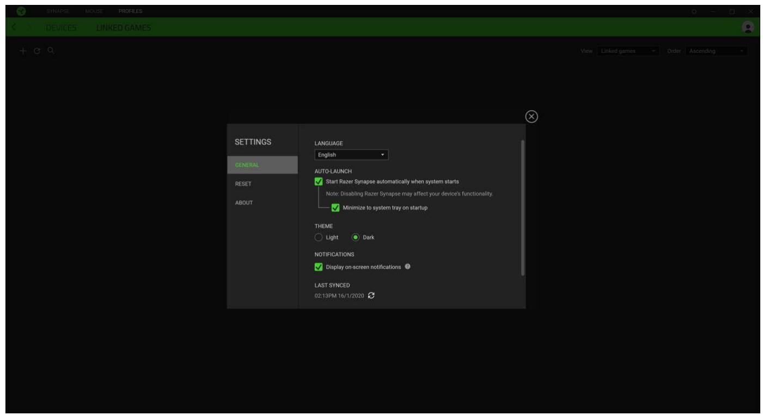This screenshot has height=415, width=763.
Task: Open the user account avatar icon
Action: [x=748, y=27]
